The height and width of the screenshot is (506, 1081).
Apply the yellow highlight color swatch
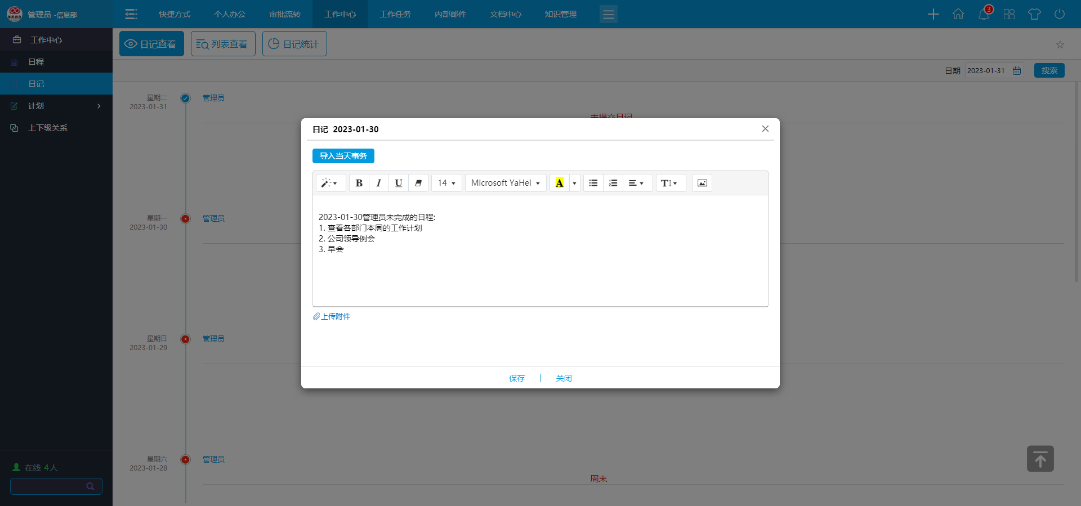click(x=560, y=183)
